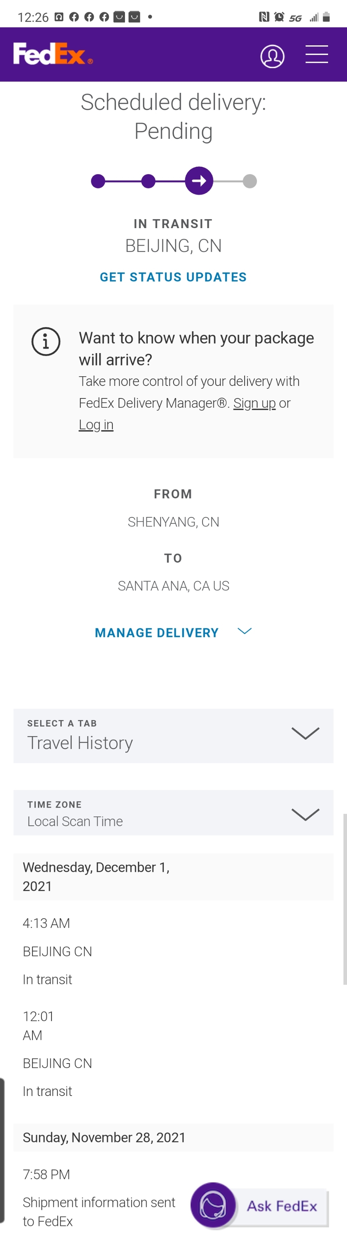
Task: Tap the FedEx logo
Action: tap(53, 54)
